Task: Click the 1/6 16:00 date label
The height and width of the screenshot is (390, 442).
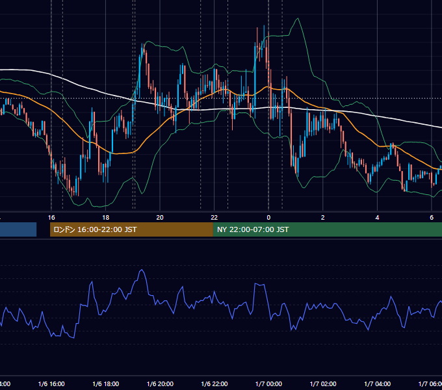Action: [51, 384]
